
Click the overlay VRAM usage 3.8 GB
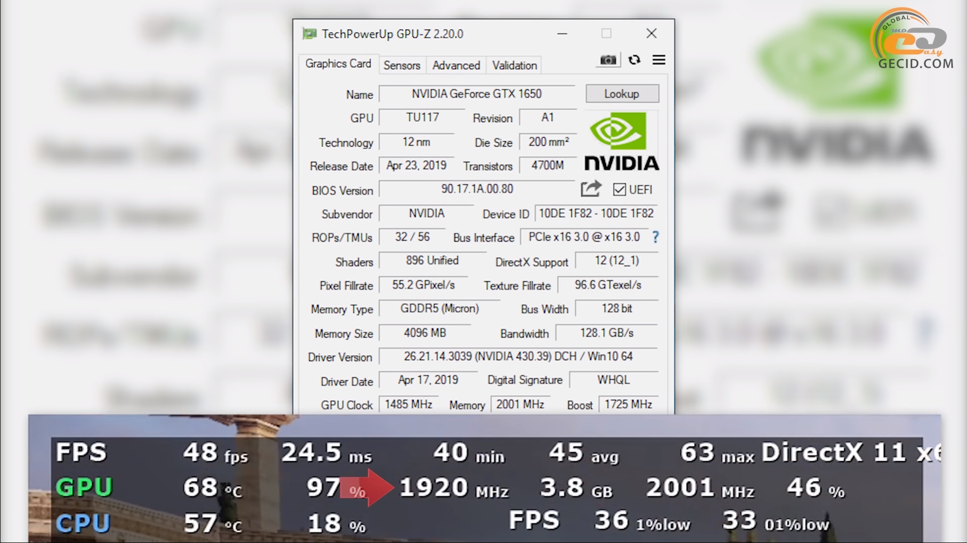576,488
